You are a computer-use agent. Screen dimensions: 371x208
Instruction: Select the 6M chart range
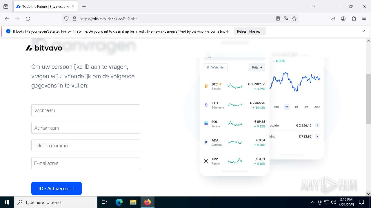tap(306, 107)
